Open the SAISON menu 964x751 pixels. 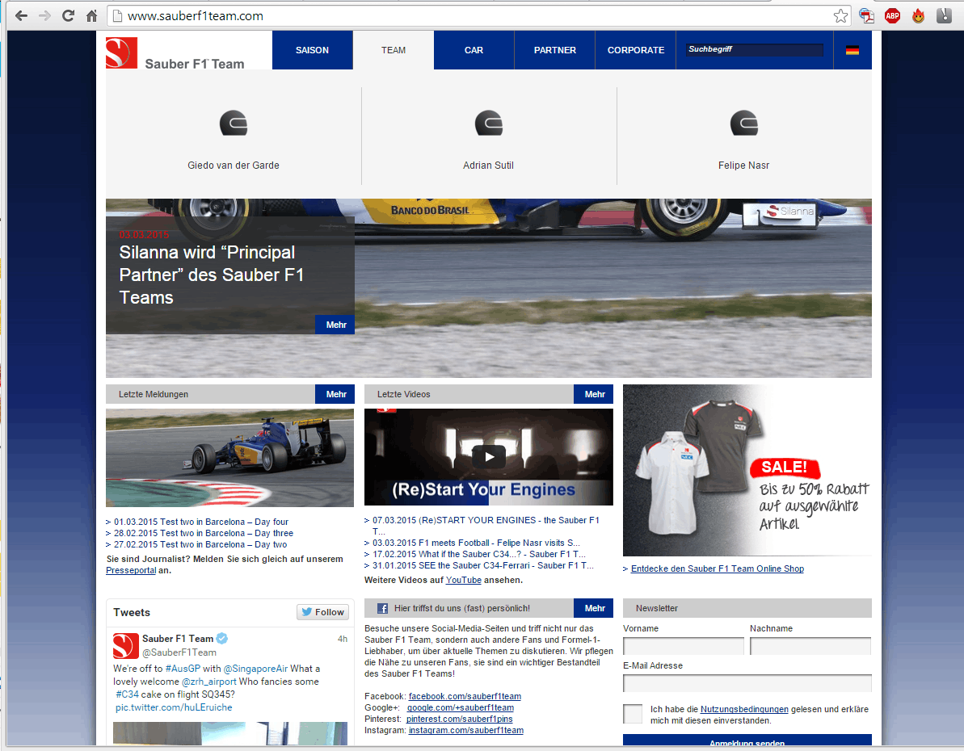[x=313, y=50]
